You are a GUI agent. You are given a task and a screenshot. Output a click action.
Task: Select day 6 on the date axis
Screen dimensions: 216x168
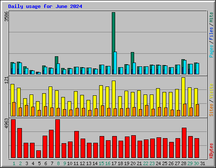pos(46,163)
